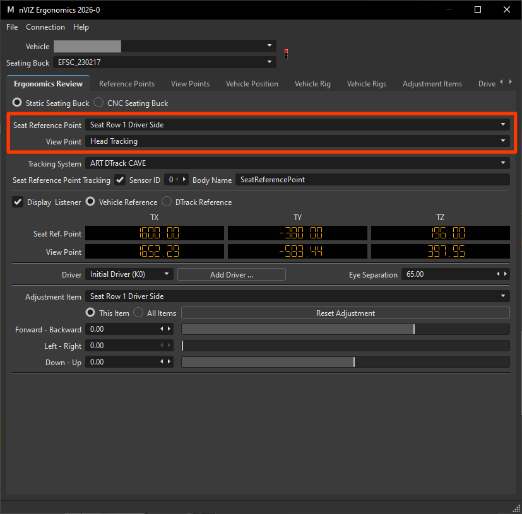Switch to View Points tab
Screen dimensions: 522x514
(x=190, y=84)
